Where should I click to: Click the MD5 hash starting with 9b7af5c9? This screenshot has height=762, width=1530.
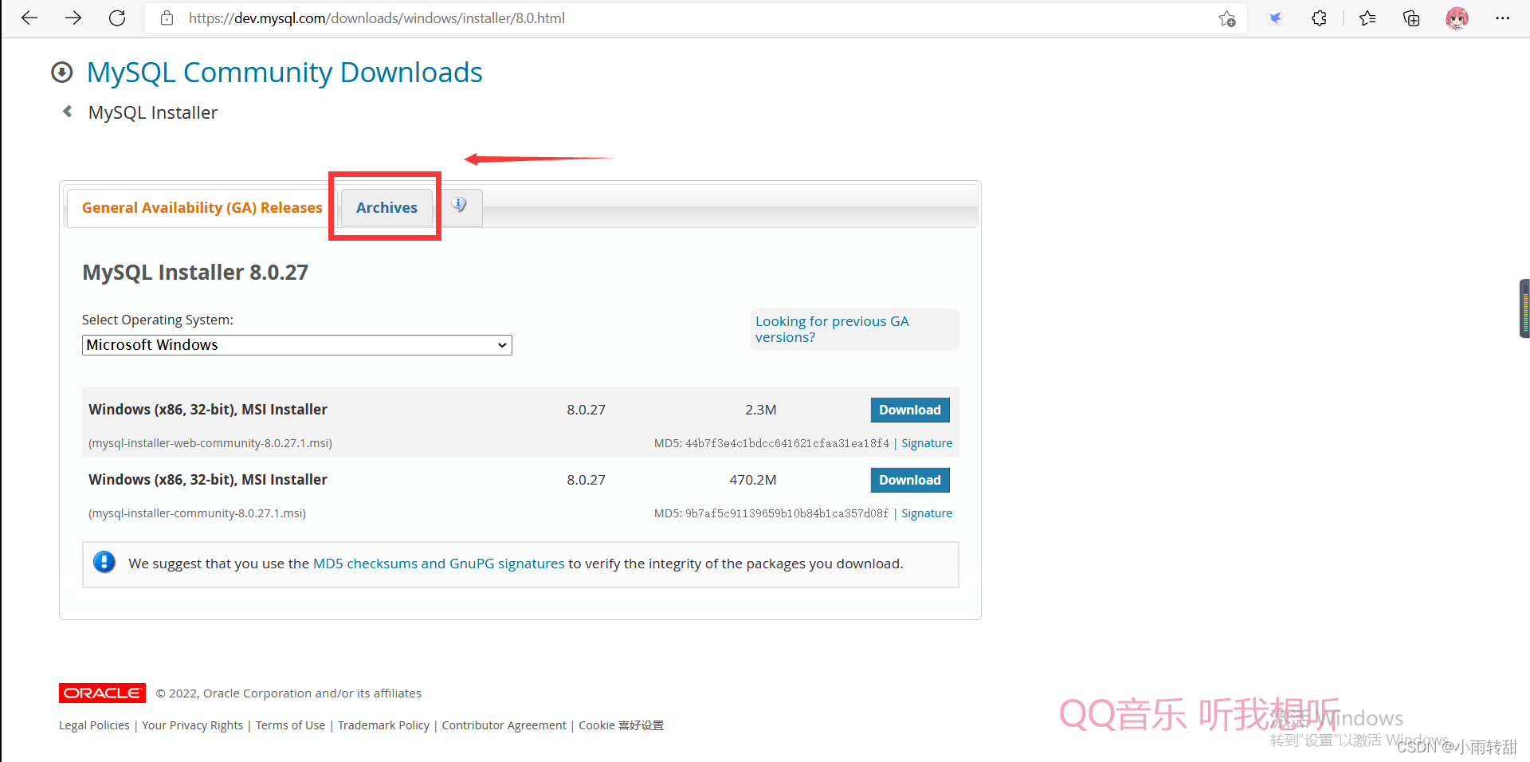(x=787, y=513)
